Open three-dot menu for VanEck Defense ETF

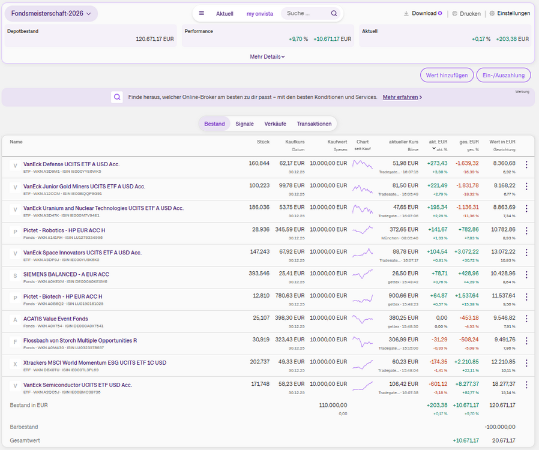[x=526, y=164]
